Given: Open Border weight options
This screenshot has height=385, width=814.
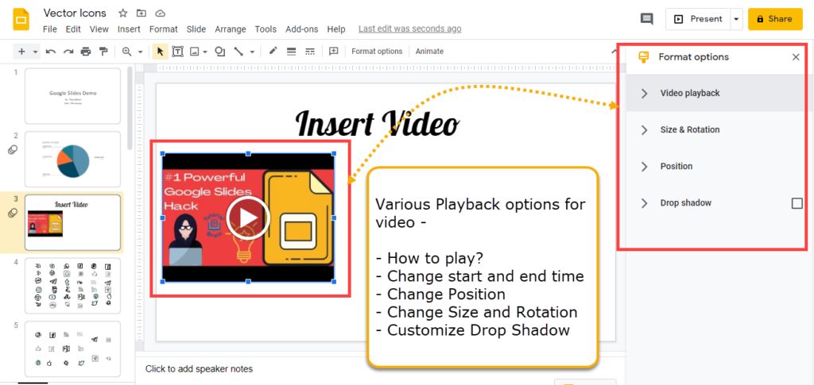Looking at the screenshot, I should pos(291,52).
